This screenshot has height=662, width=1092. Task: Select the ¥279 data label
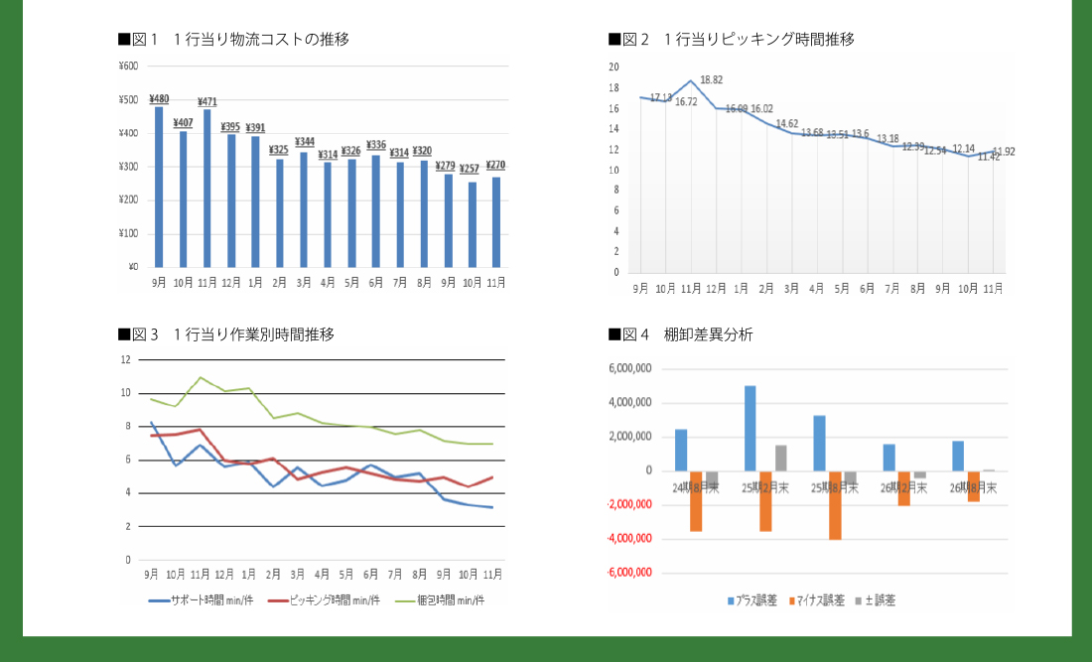pyautogui.click(x=445, y=166)
